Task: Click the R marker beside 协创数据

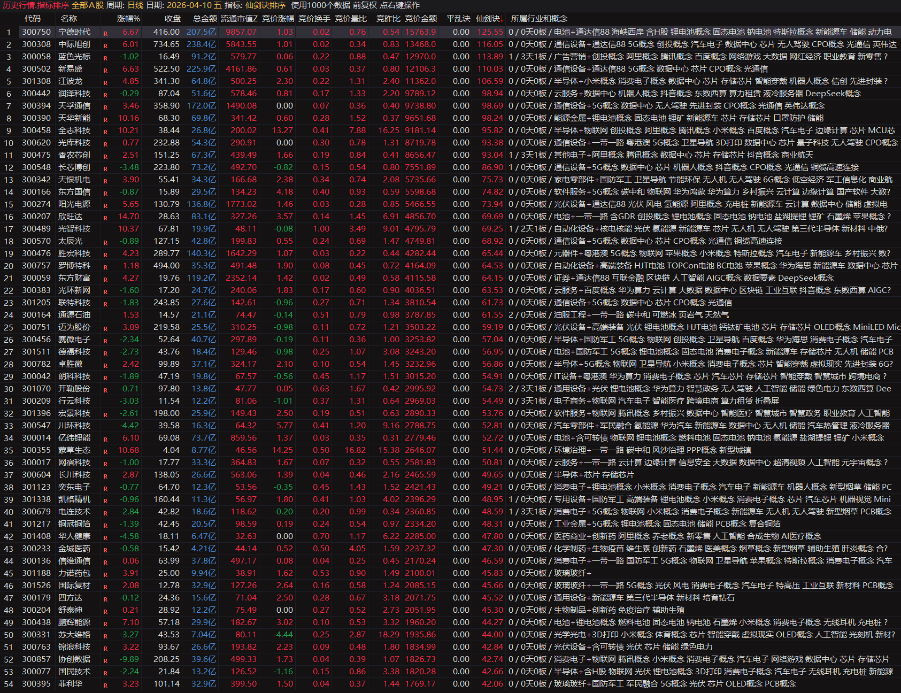Action: [105, 660]
